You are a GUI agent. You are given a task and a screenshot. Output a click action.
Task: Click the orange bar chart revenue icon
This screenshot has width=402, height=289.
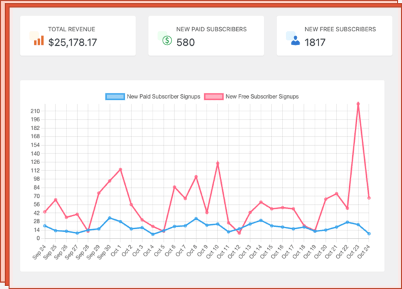pyautogui.click(x=39, y=40)
